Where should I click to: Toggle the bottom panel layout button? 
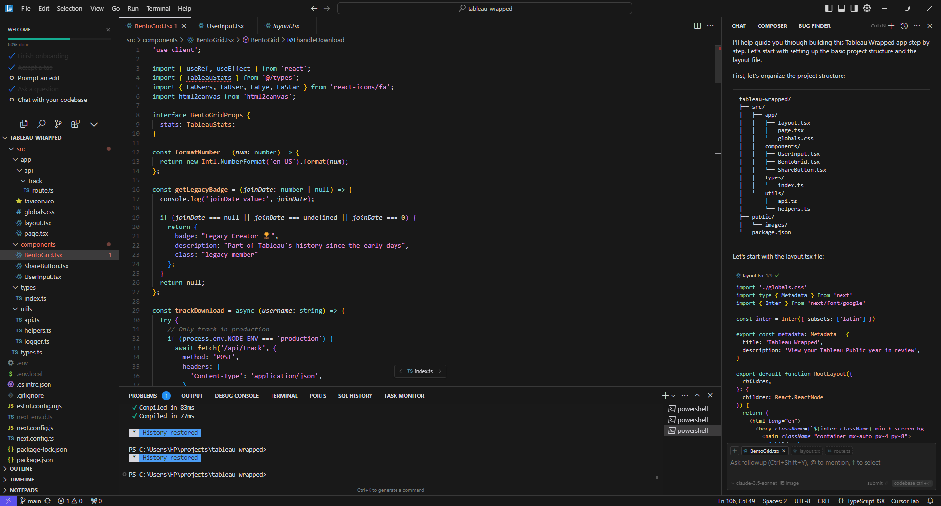(842, 8)
